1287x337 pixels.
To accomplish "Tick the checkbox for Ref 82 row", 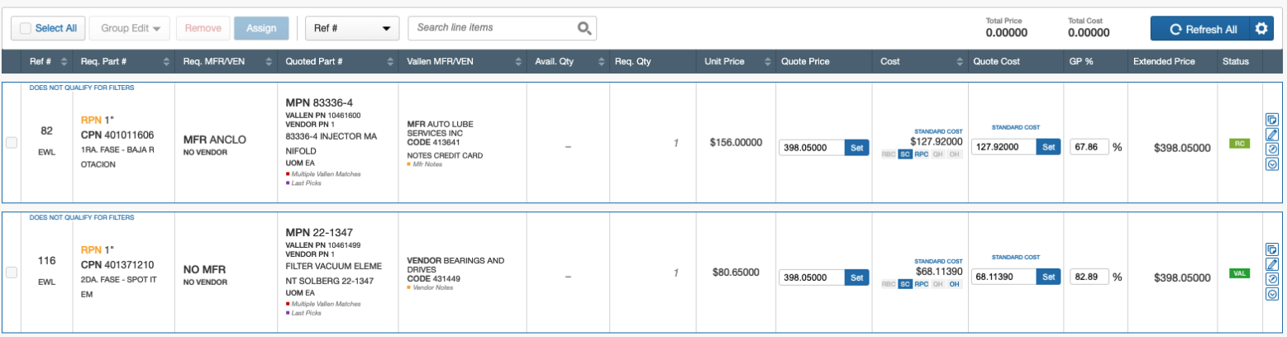I will point(12,143).
